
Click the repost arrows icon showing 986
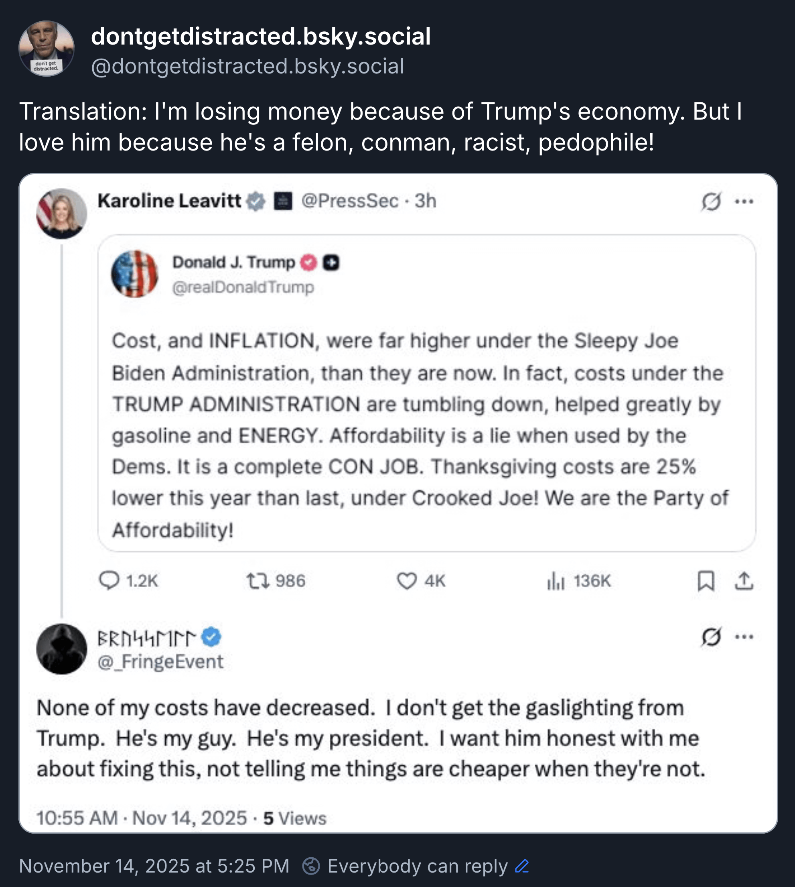(257, 581)
